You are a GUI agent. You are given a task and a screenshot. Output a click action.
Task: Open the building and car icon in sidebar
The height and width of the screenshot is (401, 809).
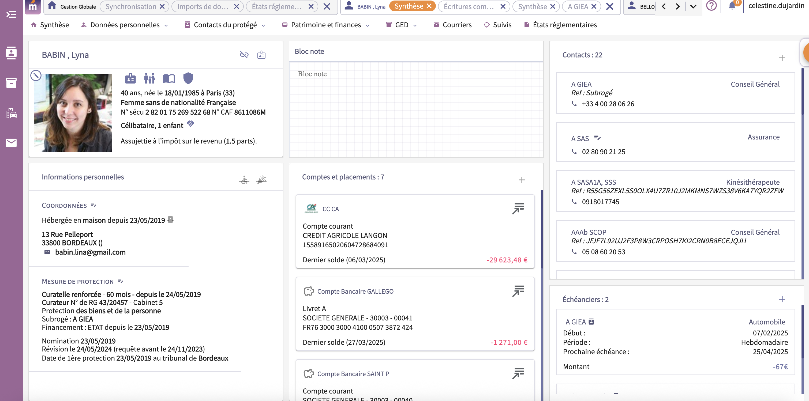tap(11, 113)
